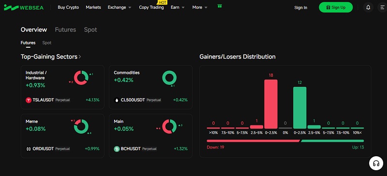Switch to the Futures main tab
This screenshot has width=387, height=176.
coord(65,30)
